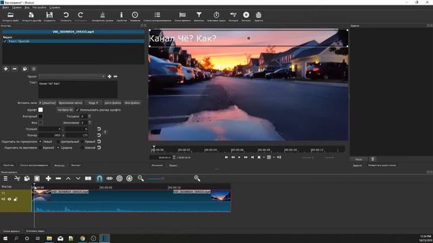Open Keyframes with the stopwatch icon

click(216, 15)
